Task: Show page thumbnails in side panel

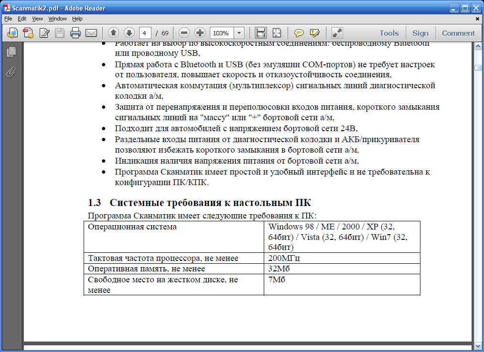Action: [11, 52]
